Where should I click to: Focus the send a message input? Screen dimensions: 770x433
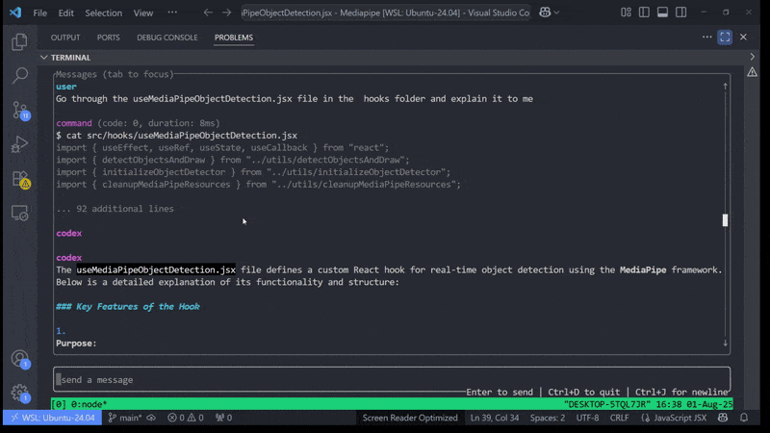[x=392, y=379]
